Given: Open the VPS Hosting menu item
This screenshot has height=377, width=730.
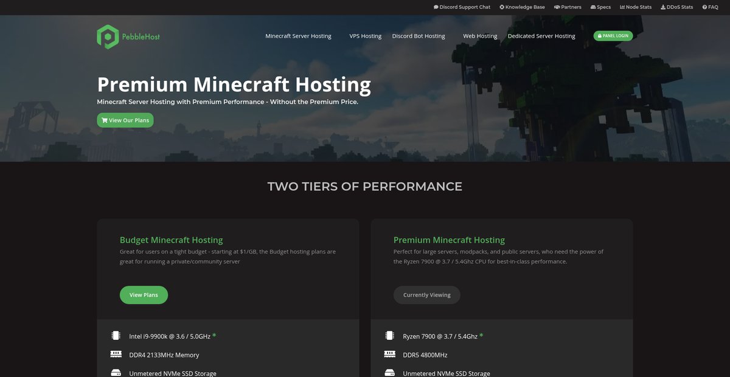Looking at the screenshot, I should click(365, 36).
